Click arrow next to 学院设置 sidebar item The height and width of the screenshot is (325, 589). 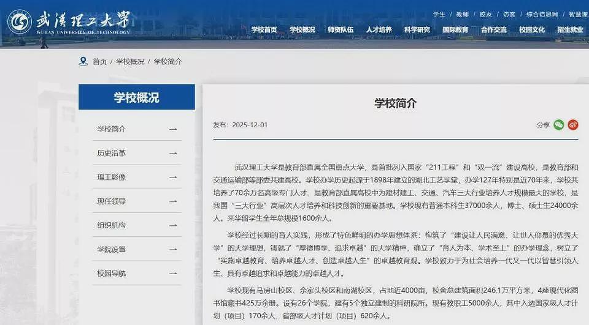point(173,249)
